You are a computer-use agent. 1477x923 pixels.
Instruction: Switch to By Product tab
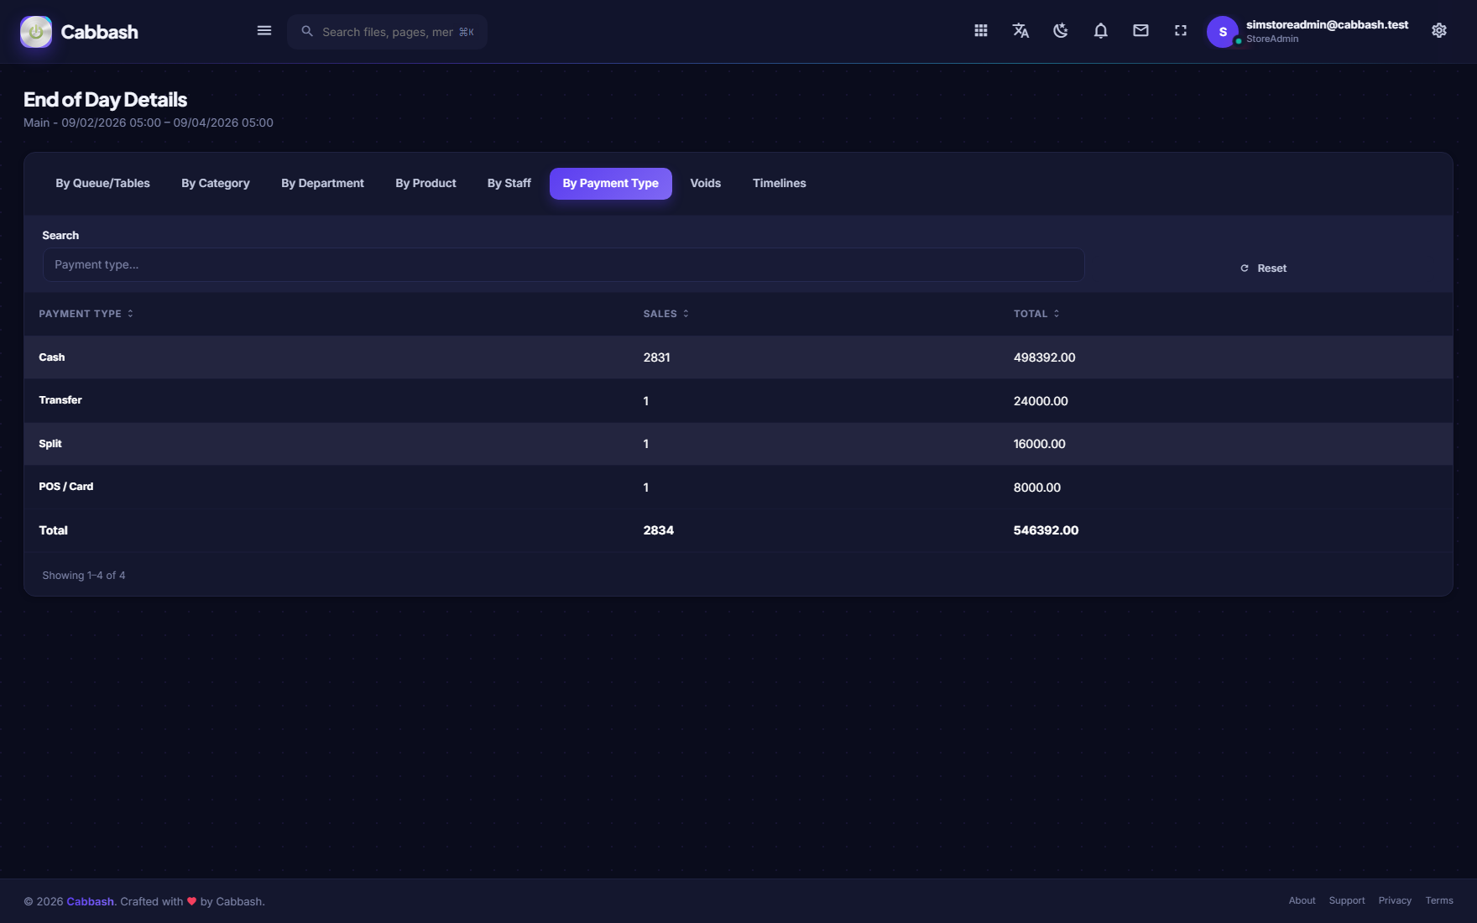pos(425,184)
